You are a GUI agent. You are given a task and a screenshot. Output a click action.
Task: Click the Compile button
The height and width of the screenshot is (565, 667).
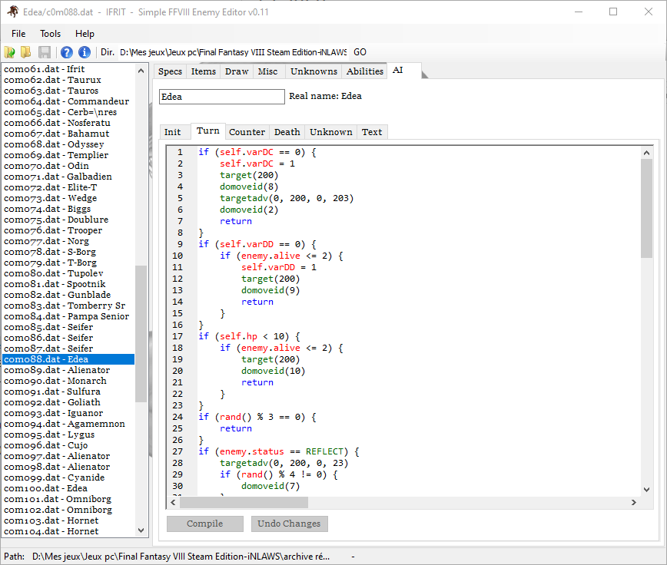click(204, 524)
